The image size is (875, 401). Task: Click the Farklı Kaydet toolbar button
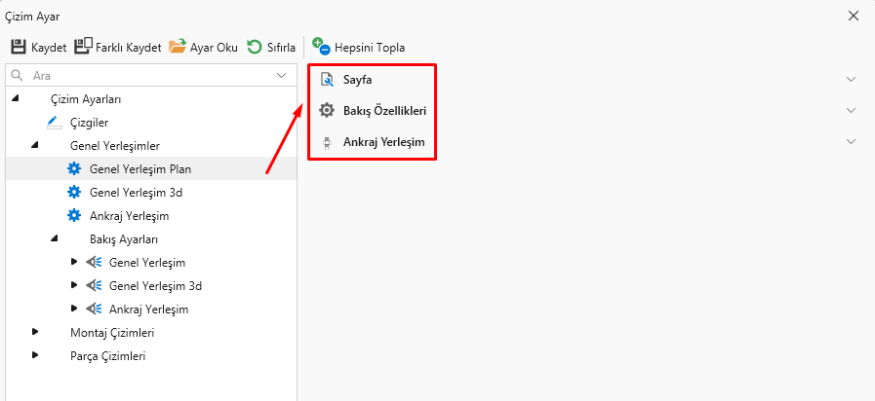click(117, 47)
